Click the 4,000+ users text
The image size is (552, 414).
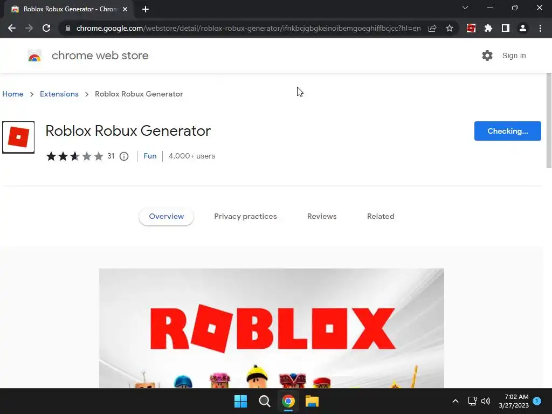[x=192, y=156]
